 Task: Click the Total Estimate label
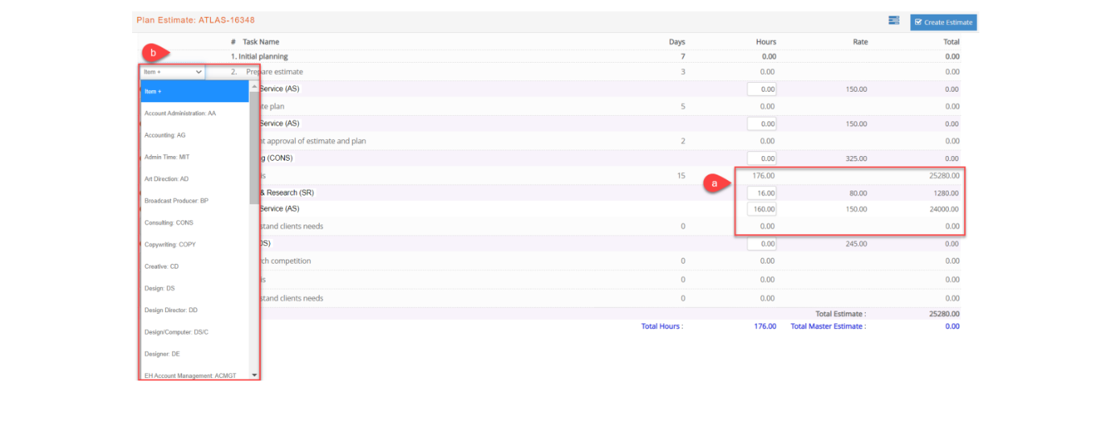[841, 314]
